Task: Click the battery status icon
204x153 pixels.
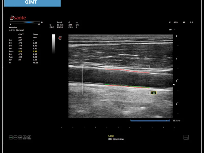Action: click(11, 137)
